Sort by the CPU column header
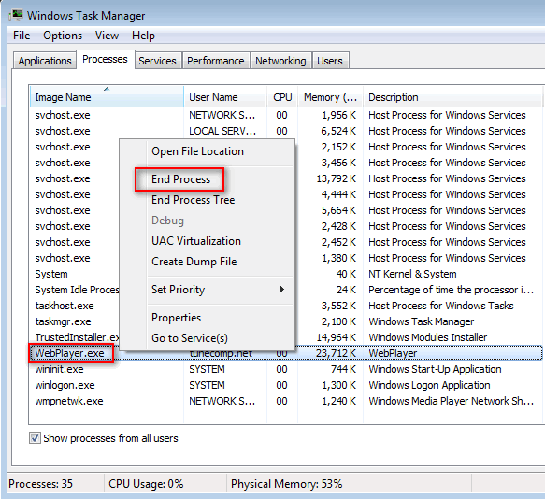The width and height of the screenshot is (545, 499). pyautogui.click(x=282, y=97)
